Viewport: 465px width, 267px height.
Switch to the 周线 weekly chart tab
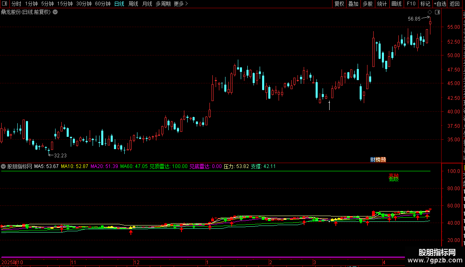pos(133,4)
